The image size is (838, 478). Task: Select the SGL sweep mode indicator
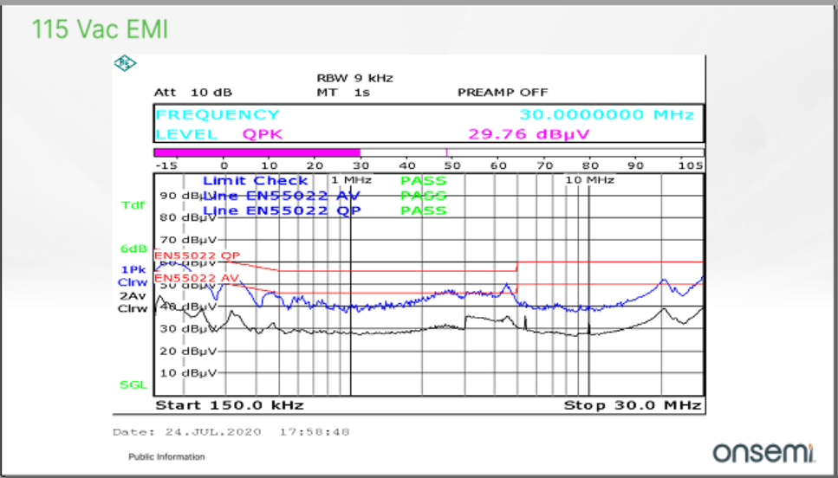tap(133, 384)
